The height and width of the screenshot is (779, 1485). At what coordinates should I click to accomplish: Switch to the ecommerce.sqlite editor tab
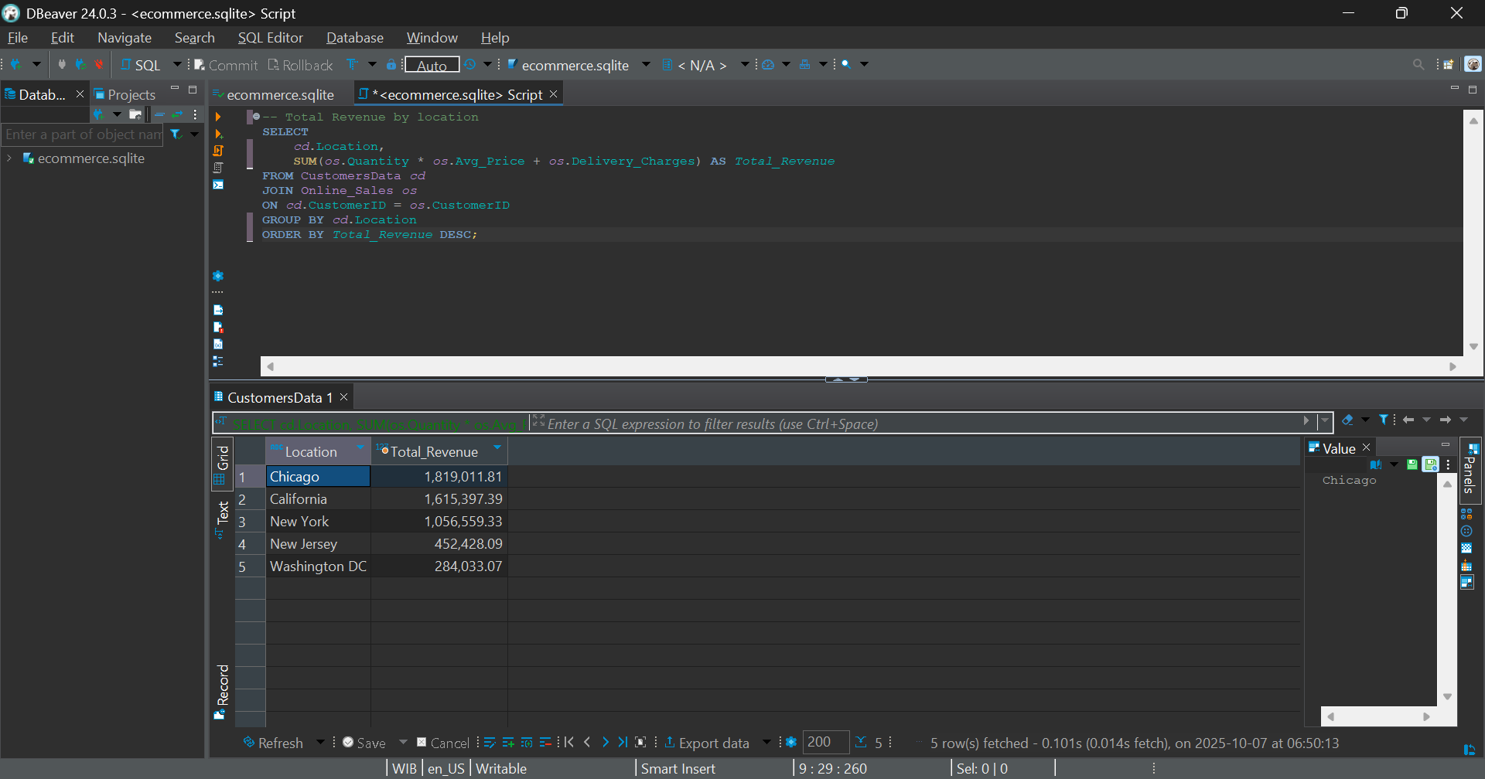pyautogui.click(x=280, y=94)
